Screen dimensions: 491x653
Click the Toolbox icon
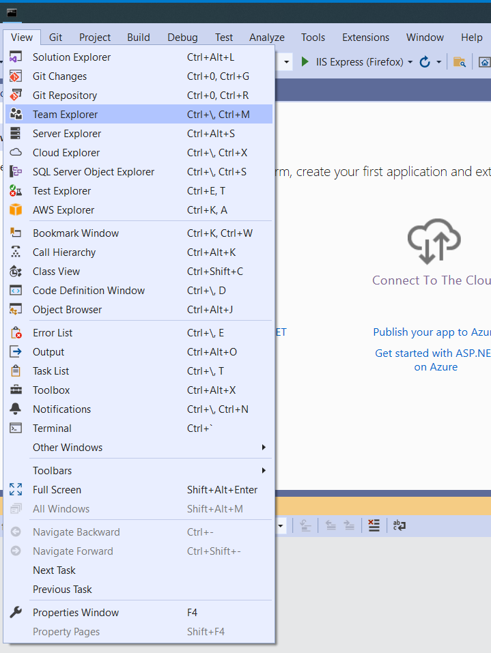[16, 390]
